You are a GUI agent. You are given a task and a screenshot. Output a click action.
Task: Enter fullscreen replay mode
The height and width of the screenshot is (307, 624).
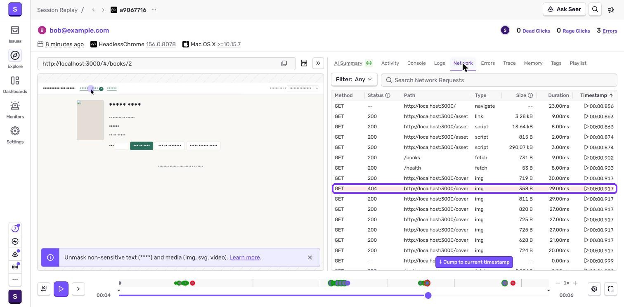pyautogui.click(x=611, y=289)
